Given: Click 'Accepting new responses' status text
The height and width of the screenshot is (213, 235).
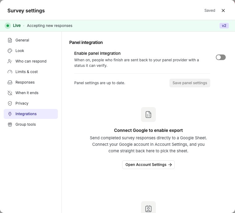Looking at the screenshot, I should point(49,26).
